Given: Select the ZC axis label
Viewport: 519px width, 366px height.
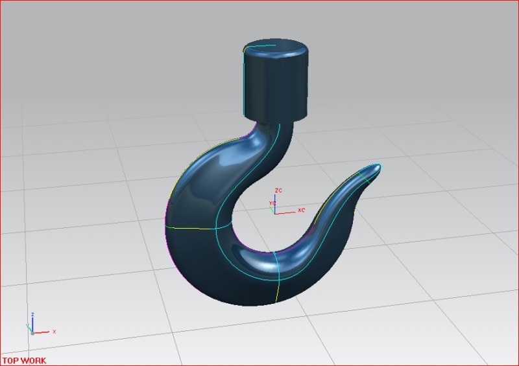Looking at the screenshot, I should point(278,190).
